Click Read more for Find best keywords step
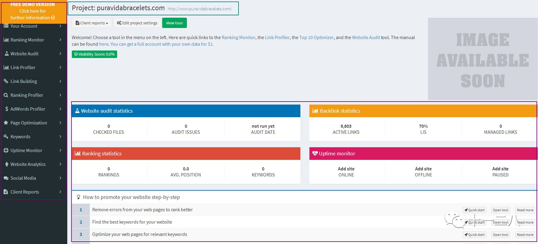The image size is (538, 244). (x=525, y=222)
